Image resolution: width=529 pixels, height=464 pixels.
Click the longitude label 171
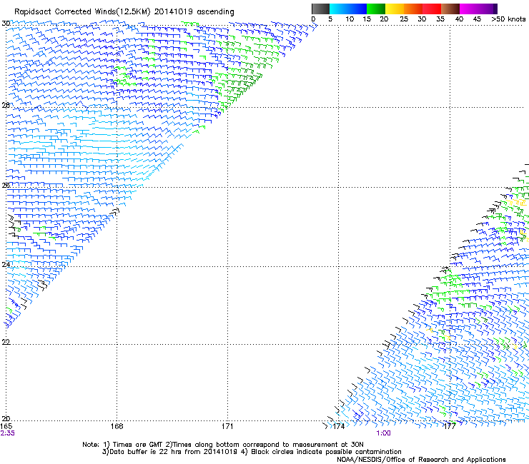coord(227,426)
